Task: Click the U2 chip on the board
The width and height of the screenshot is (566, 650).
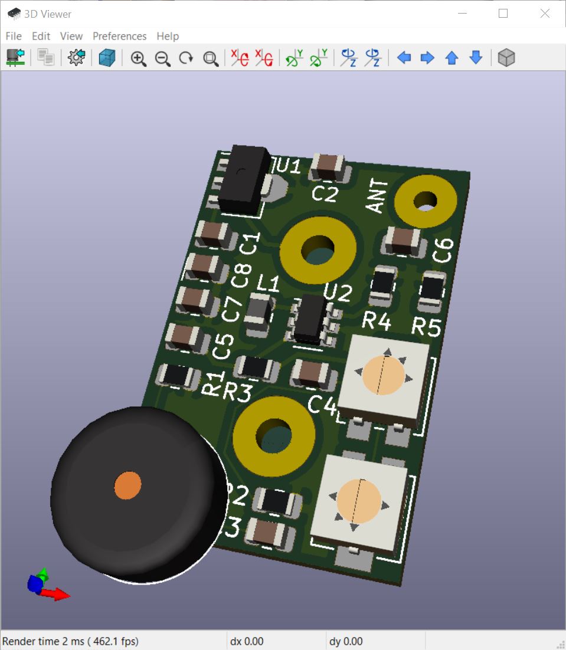Action: [x=310, y=319]
